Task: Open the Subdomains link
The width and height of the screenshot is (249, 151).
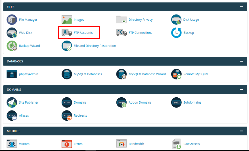Action: pos(192,102)
